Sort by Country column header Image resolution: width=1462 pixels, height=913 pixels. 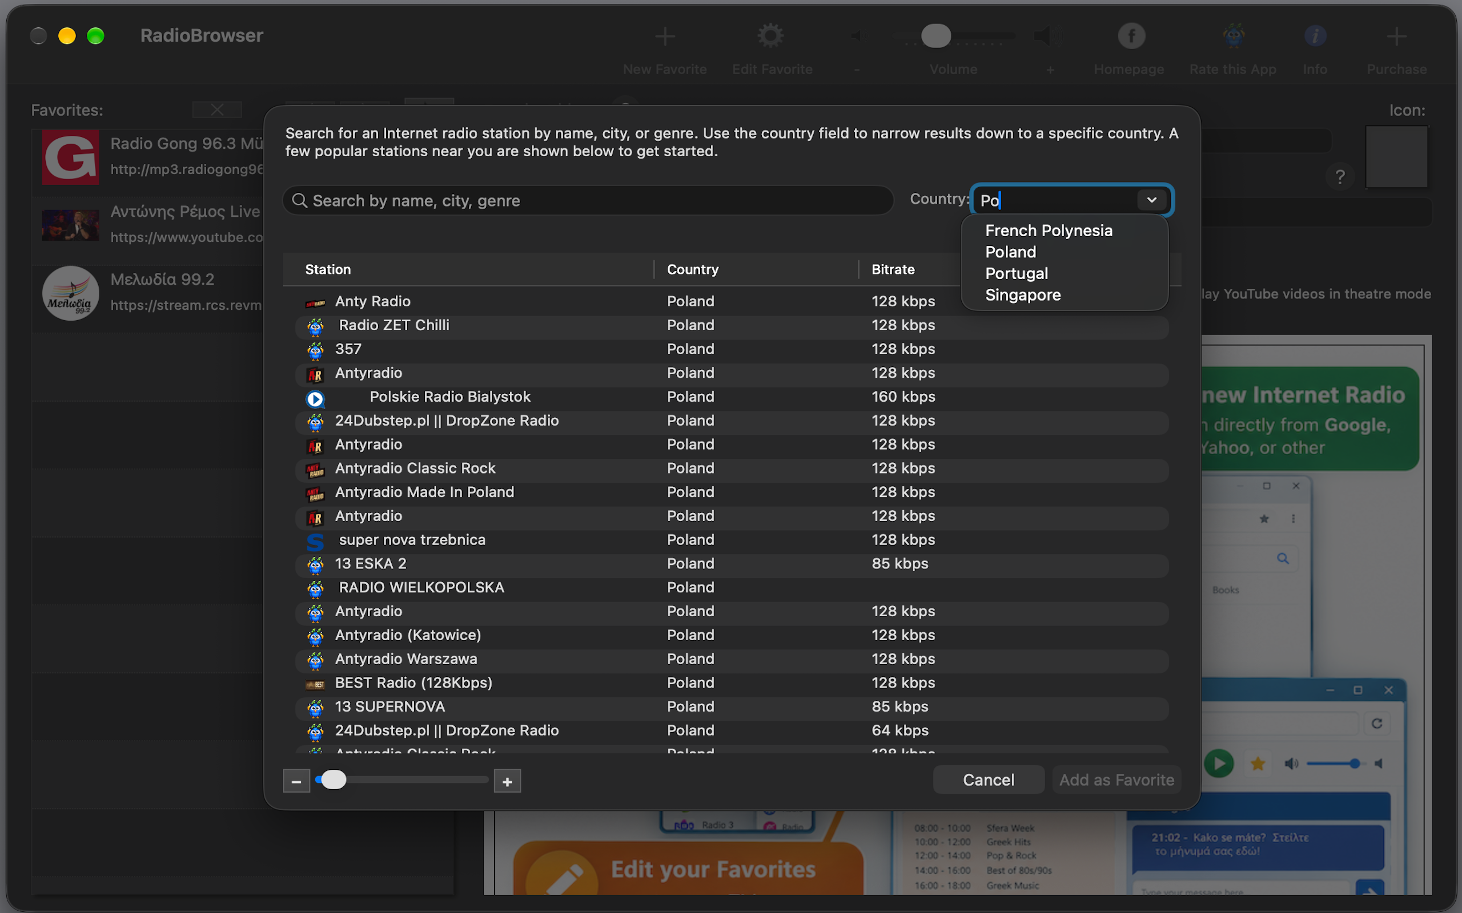[756, 269]
